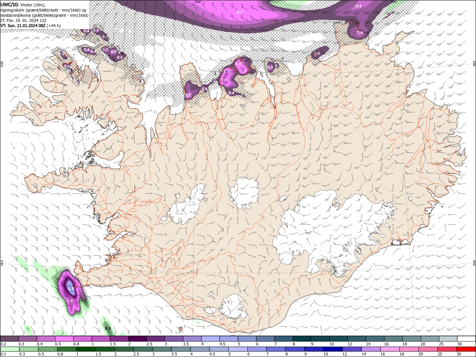
Task: Select the dark mauve 0.2 swatch in snow legend
Action: click(x=9, y=338)
